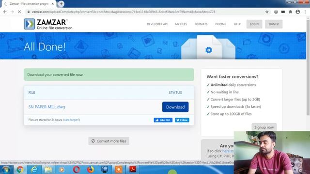
Task: Click the here link in sidebar
Action: (228, 151)
